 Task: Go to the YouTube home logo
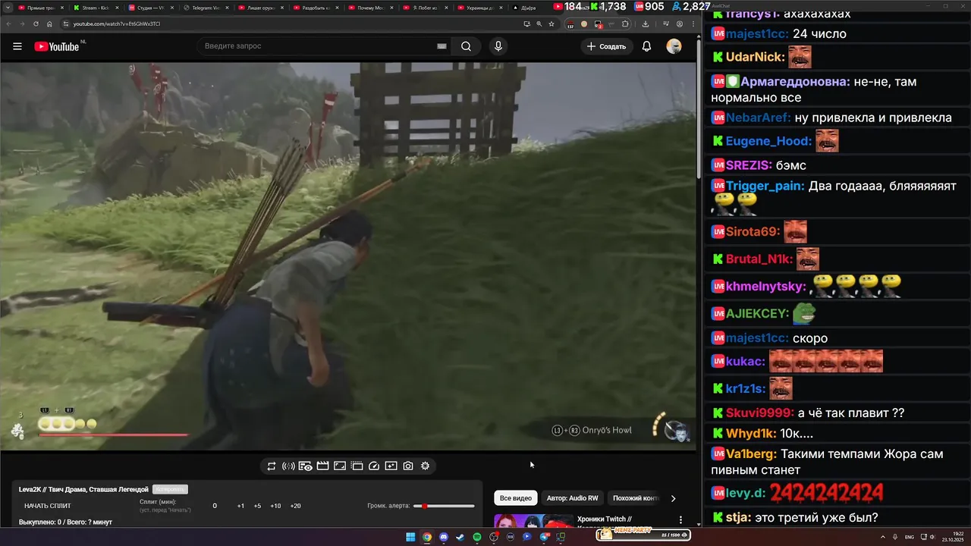point(57,46)
